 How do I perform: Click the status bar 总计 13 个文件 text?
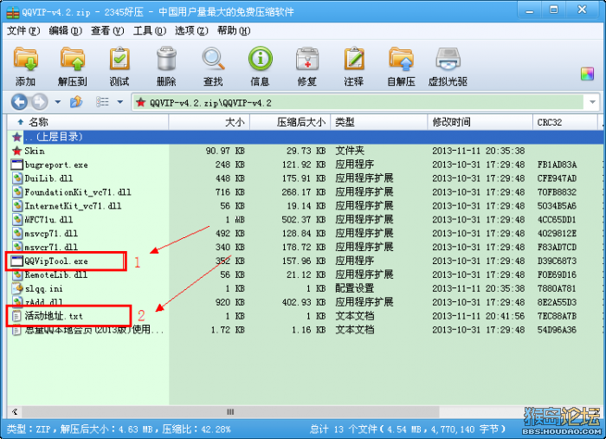[344, 429]
